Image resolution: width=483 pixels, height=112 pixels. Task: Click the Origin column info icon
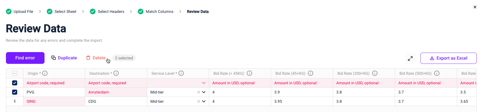click(x=45, y=73)
